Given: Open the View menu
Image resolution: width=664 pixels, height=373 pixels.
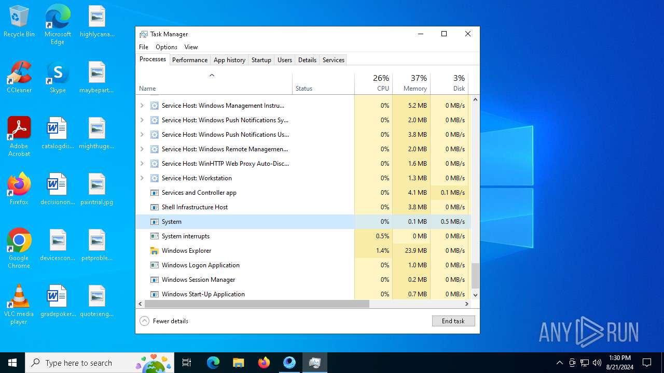Looking at the screenshot, I should pos(191,47).
